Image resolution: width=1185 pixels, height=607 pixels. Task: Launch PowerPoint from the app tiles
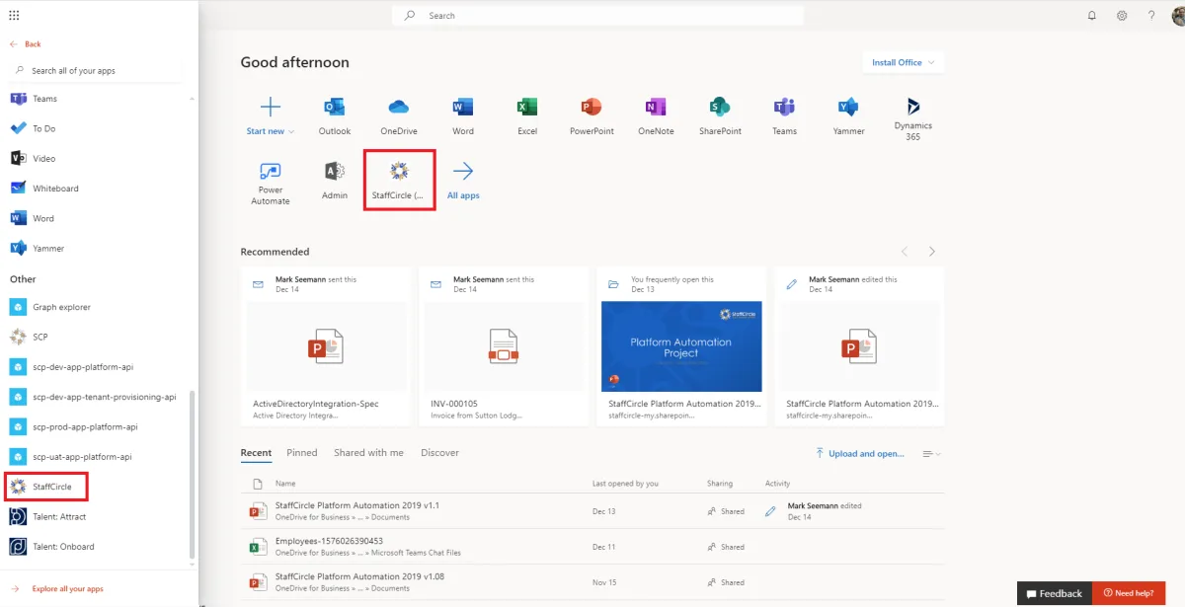pos(592,116)
